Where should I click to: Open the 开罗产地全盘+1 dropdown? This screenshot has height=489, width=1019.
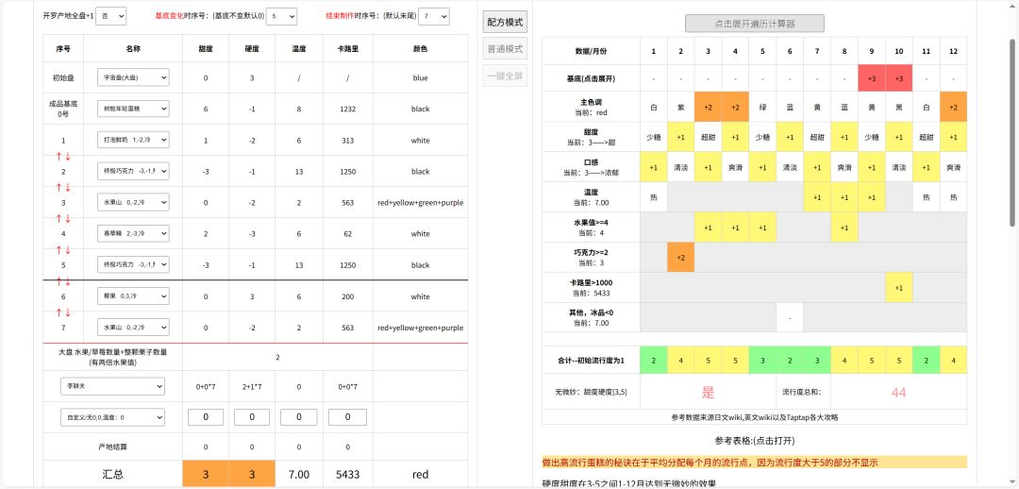coord(111,17)
